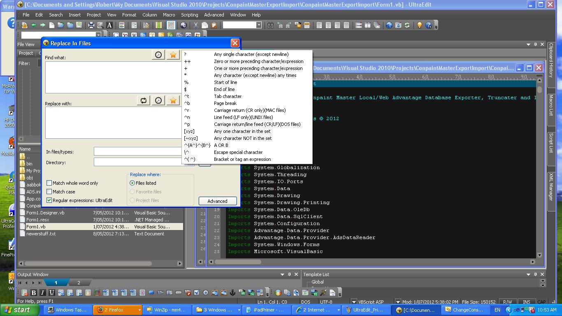The image size is (562, 316).
Task: Uncheck Regular expressions: UltraEdit option
Action: pos(49,200)
